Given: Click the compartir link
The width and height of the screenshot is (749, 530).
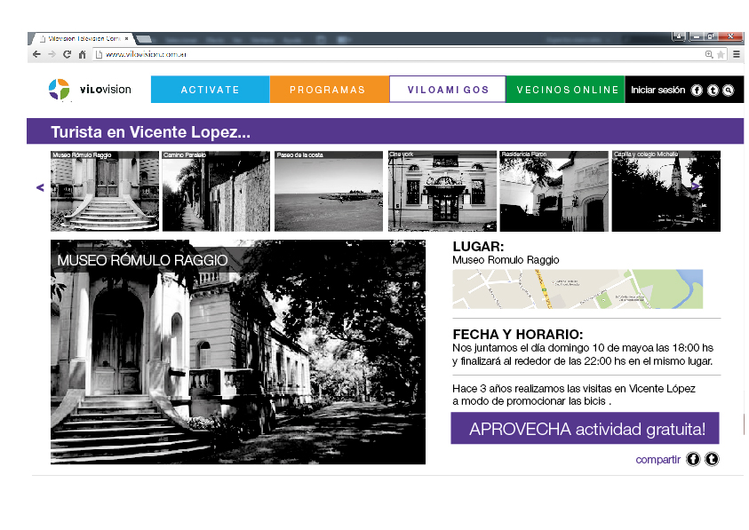Looking at the screenshot, I should [x=657, y=459].
